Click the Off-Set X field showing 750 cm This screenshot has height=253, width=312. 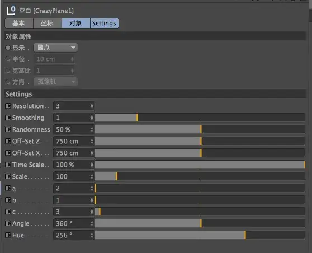(74, 153)
